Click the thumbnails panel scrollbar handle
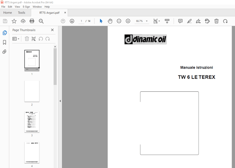 55,67
